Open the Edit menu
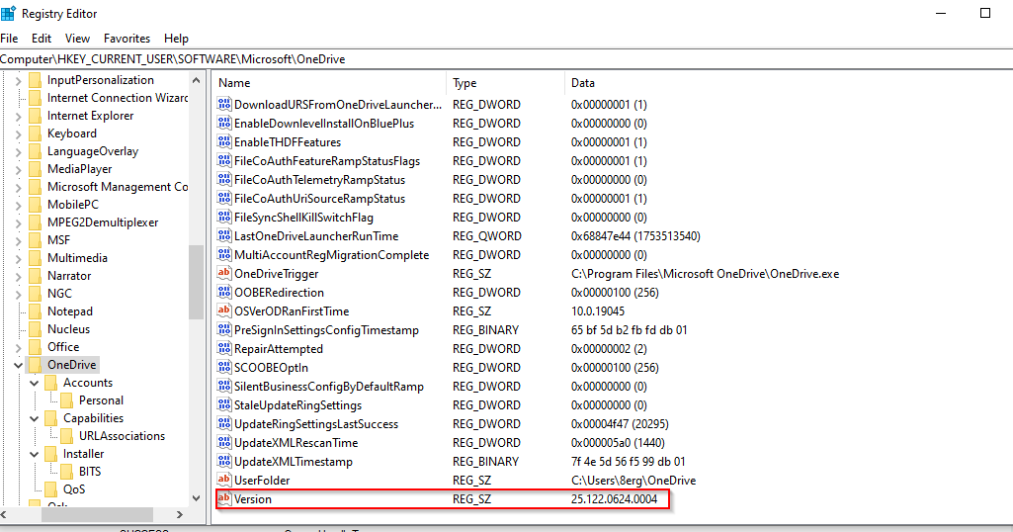Viewport: 1013px width, 532px height. coord(42,39)
